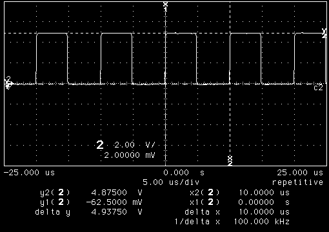Screen dimensions: 329x232
Task: Click the delta x value 10.0000 us
Action: 264,212
